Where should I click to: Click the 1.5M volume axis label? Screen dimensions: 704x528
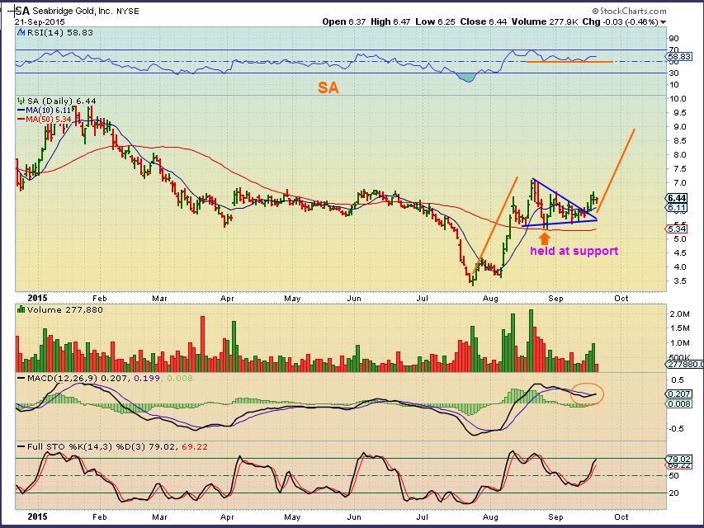coord(679,328)
